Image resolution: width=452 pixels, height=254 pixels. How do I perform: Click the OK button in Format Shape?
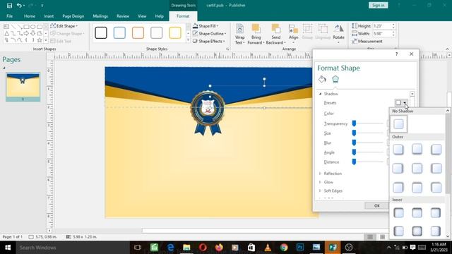click(x=376, y=205)
